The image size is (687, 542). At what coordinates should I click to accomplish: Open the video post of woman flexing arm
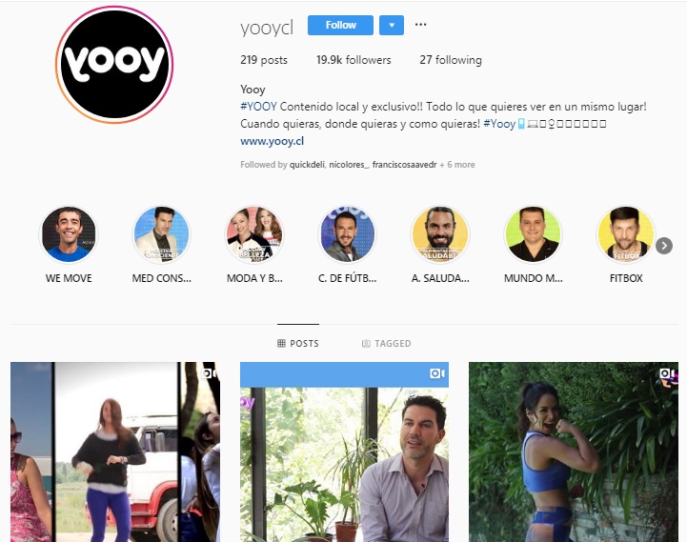click(x=574, y=452)
